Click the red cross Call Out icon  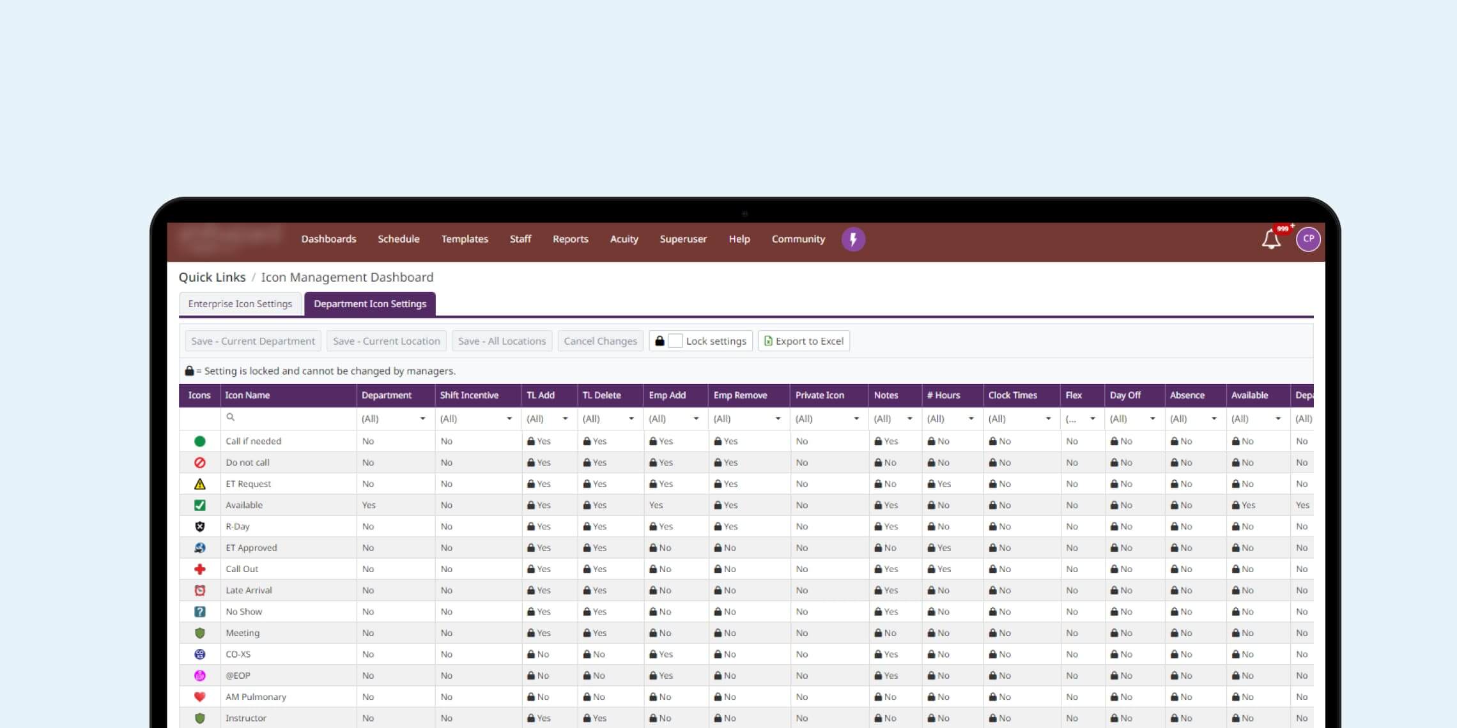point(200,569)
